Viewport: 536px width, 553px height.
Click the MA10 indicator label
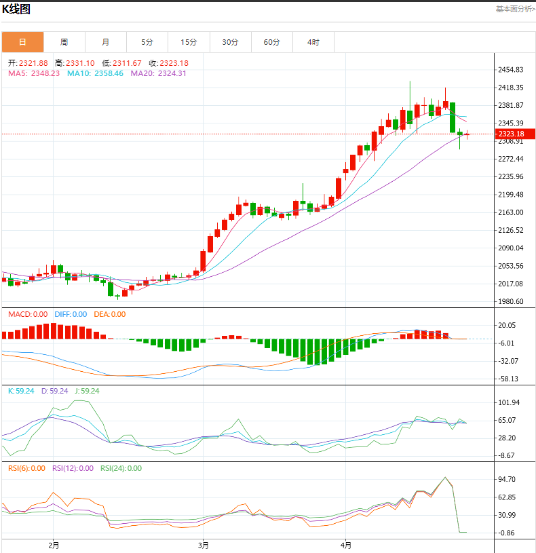[95, 73]
